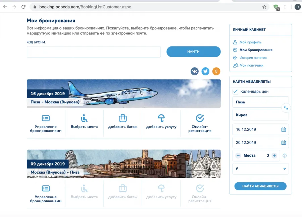The height and width of the screenshot is (217, 302).
Task: Click the airplane banner for 16 декабря 2019
Action: click(123, 94)
